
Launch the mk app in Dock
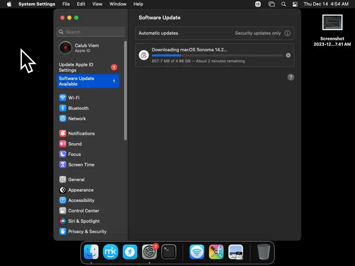[x=111, y=252]
